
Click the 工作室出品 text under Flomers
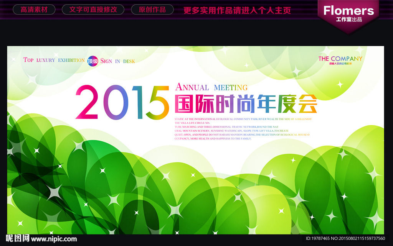point(349,20)
